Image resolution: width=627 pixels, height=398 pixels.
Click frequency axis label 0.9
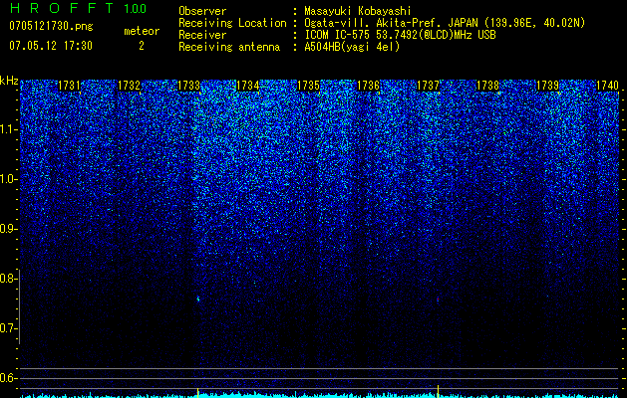click(x=7, y=229)
